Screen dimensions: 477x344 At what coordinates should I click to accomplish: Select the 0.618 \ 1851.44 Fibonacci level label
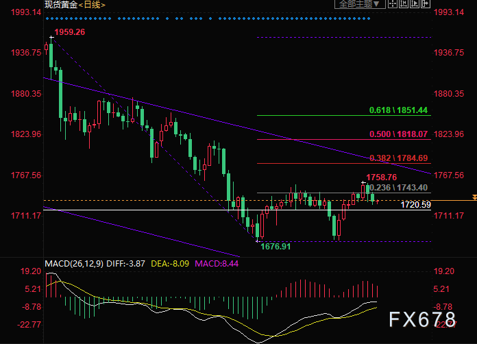[x=398, y=110]
